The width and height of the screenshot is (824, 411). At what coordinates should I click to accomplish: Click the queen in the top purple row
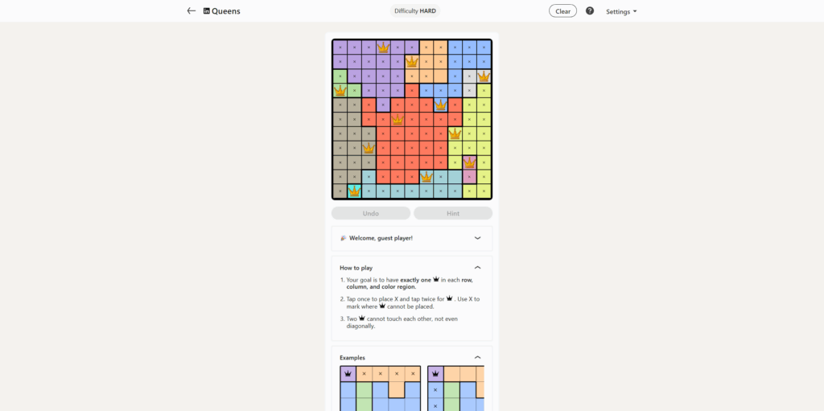(383, 47)
